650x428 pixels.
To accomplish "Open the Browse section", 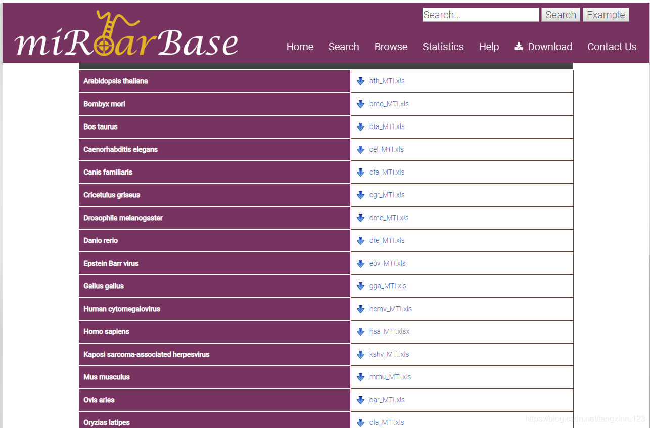I will (x=391, y=47).
